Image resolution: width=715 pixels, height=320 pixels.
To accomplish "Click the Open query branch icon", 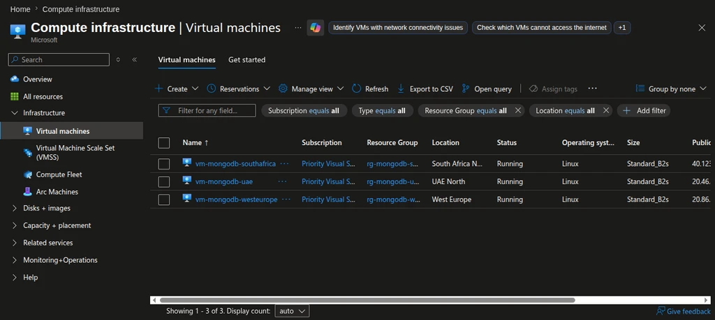I will 466,89.
